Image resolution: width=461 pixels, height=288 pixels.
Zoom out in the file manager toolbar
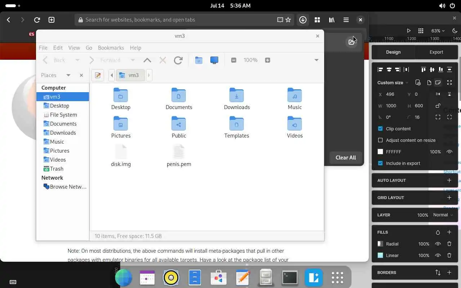click(x=234, y=60)
